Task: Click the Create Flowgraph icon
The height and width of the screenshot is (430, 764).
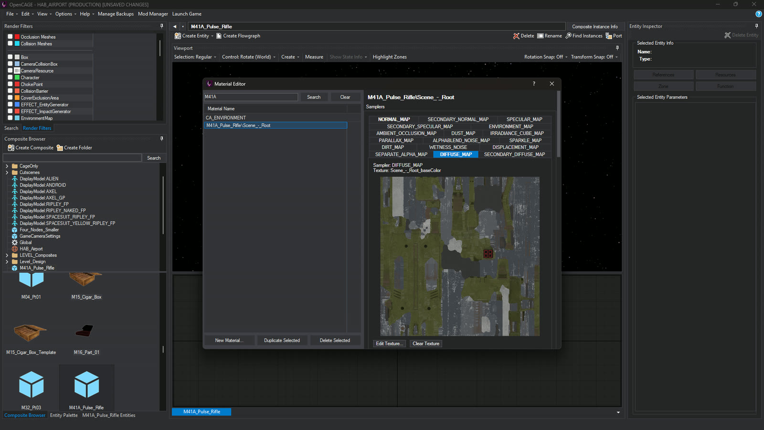Action: (x=219, y=36)
